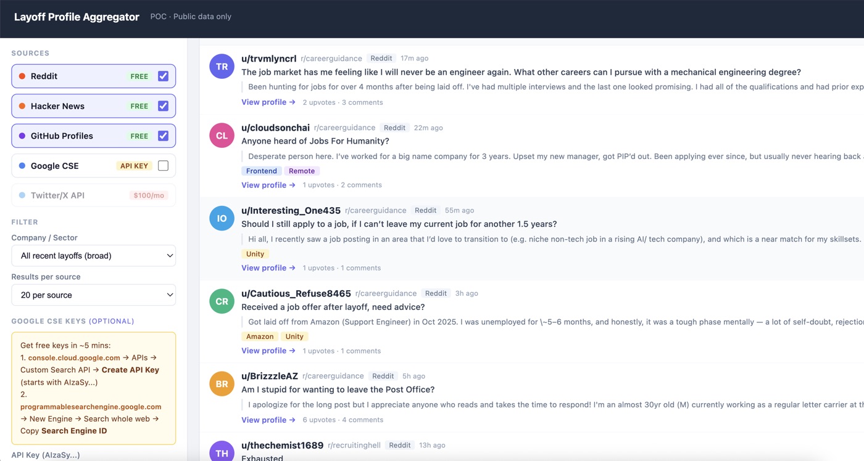Image resolution: width=864 pixels, height=461 pixels.
Task: Click the Frontend tag on cloudsonchai's post
Action: tap(262, 171)
